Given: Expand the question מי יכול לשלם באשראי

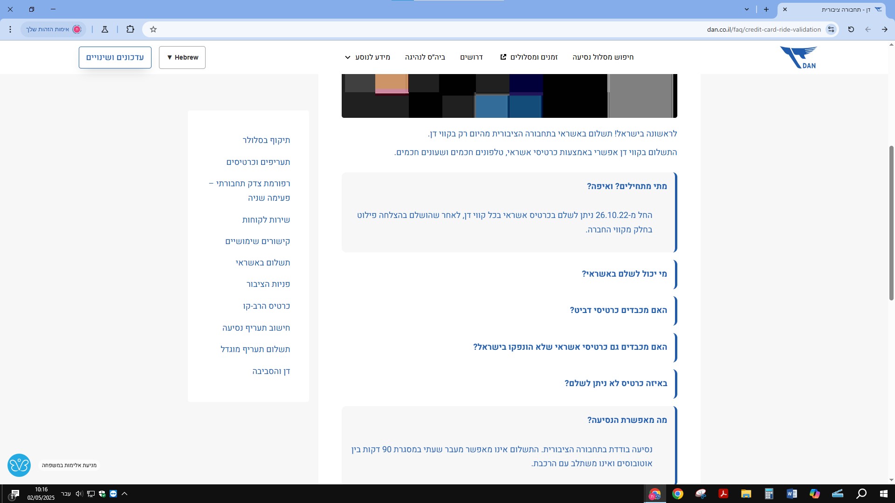Looking at the screenshot, I should pos(624,274).
